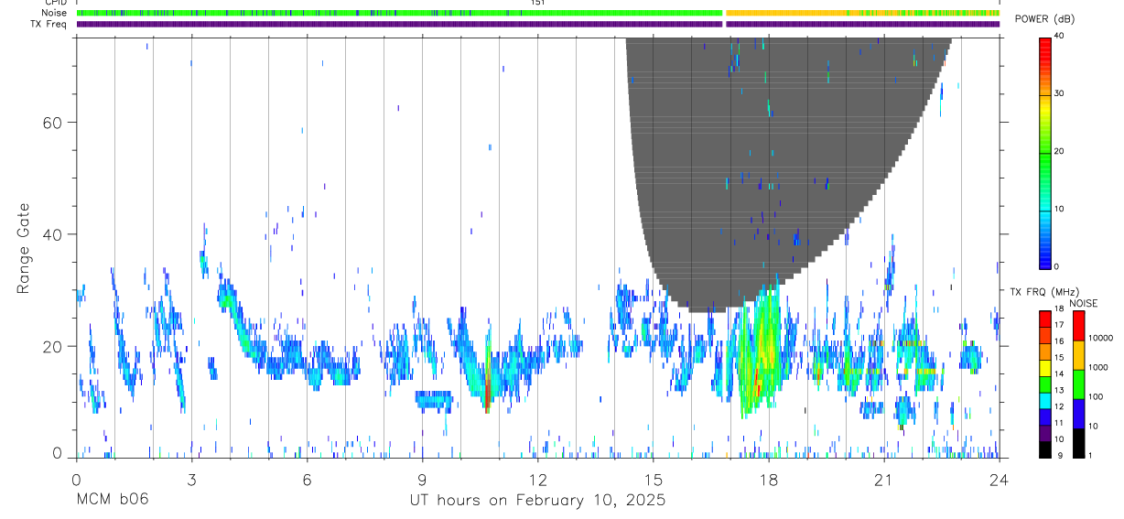This screenshot has height=519, width=1124.
Task: Click the "MCM b06" radar beam label
Action: pyautogui.click(x=112, y=501)
